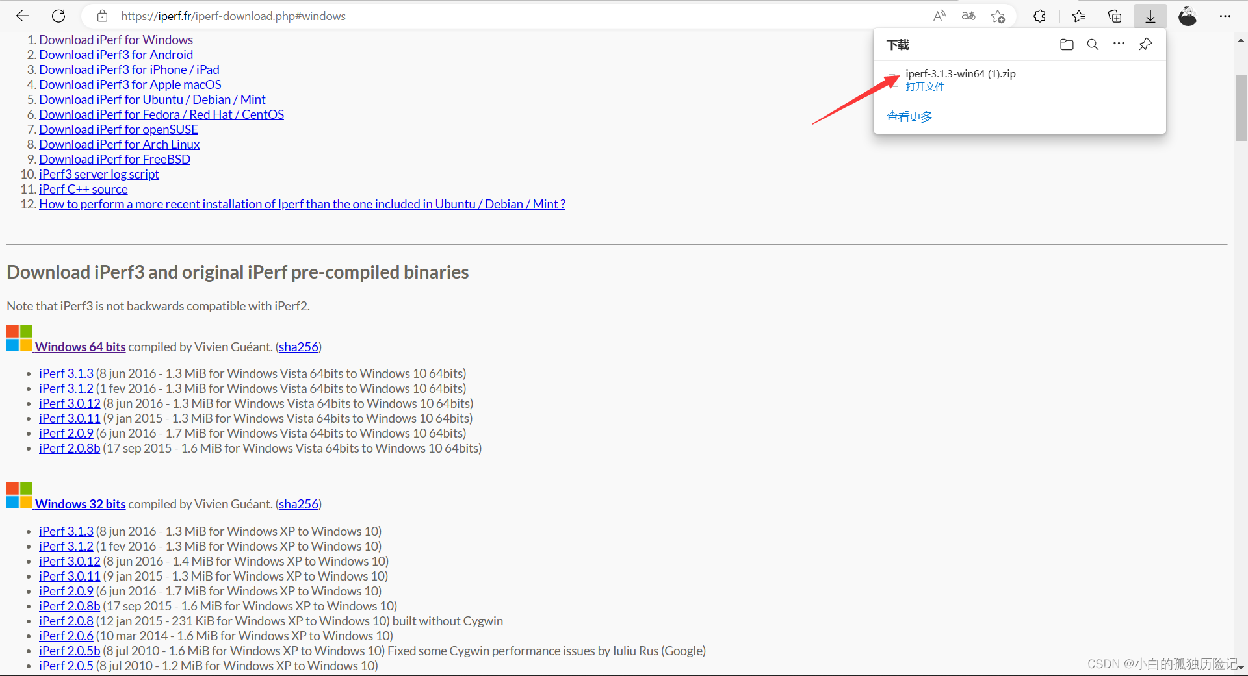Download iPerf 3.0.12 1.4 MiB for XP

point(70,561)
